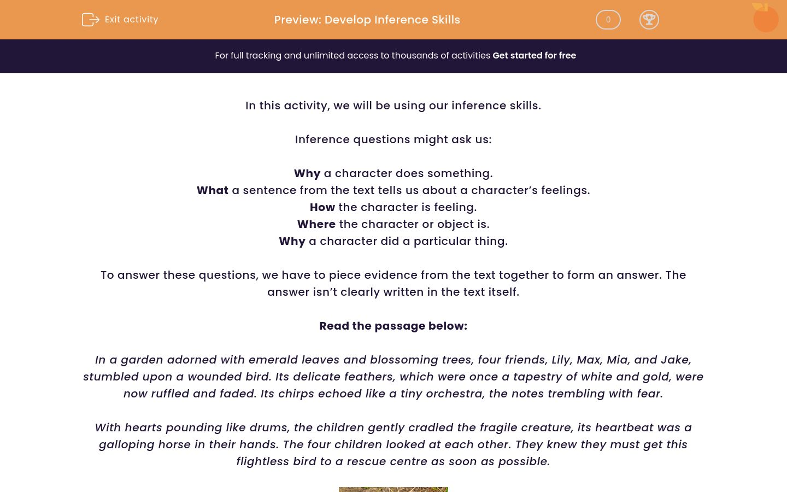Click the dark tracking banner below the header
The width and height of the screenshot is (787, 492).
[393, 56]
